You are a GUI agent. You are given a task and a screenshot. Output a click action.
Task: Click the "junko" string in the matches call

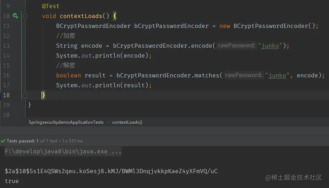coord(277,75)
